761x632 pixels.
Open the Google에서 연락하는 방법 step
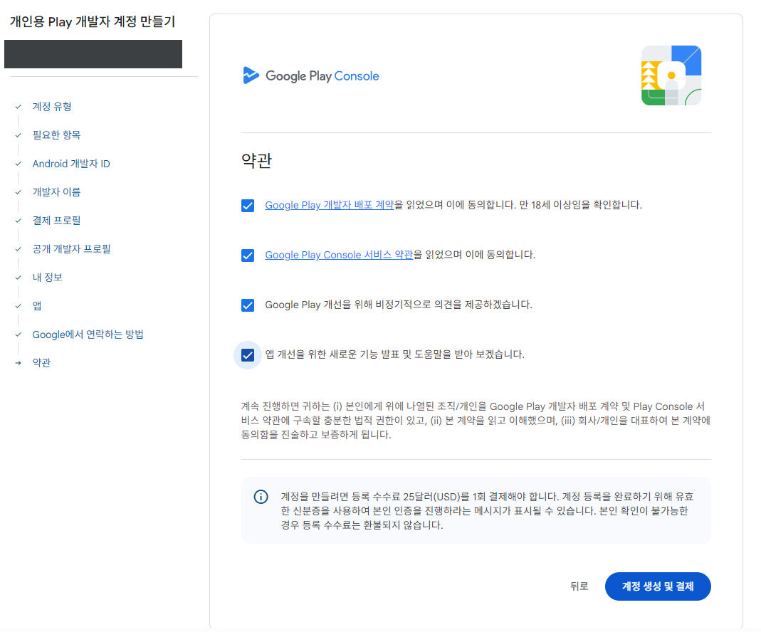pyautogui.click(x=88, y=335)
